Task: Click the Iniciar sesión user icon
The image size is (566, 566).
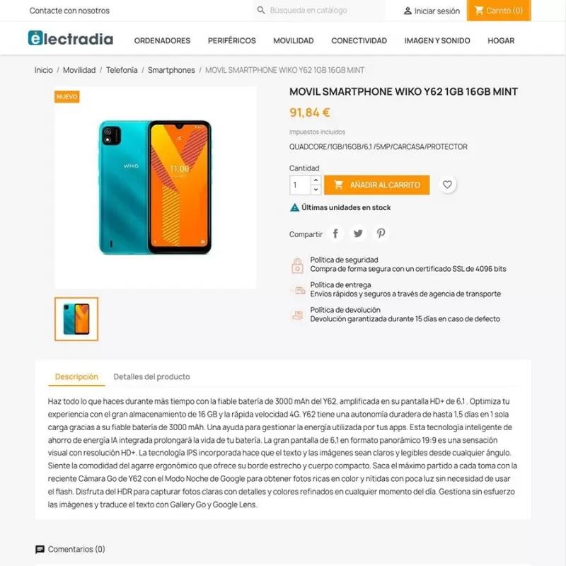Action: pos(408,11)
